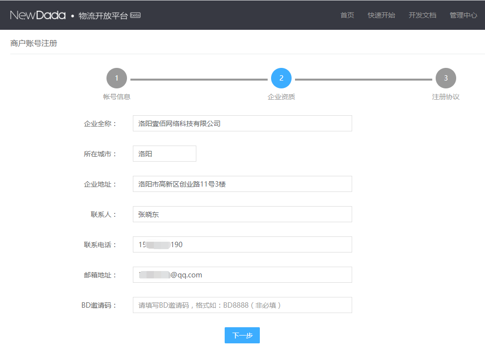Screen dimensions: 485x358
Task: Focus the 邮箱地址 email field
Action: coord(242,275)
